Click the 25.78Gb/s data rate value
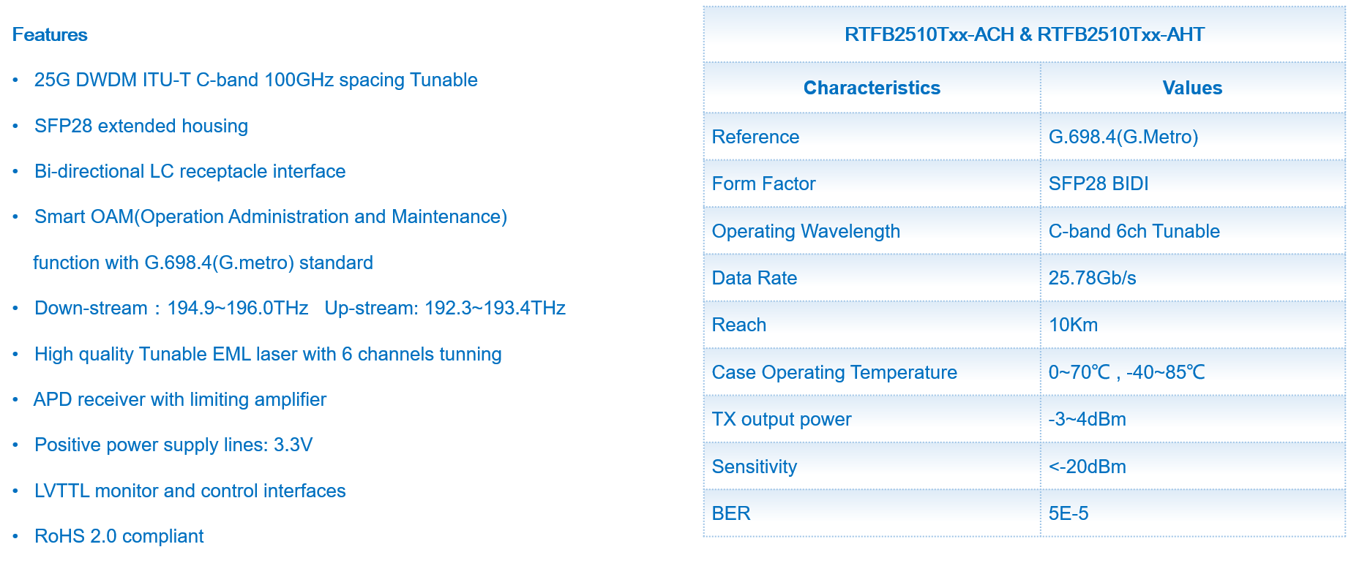Screen dimensions: 1362x566 tap(1092, 278)
